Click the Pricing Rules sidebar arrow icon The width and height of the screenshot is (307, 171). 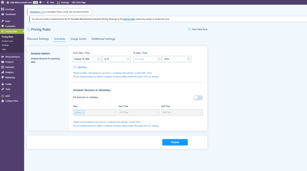(2, 31)
